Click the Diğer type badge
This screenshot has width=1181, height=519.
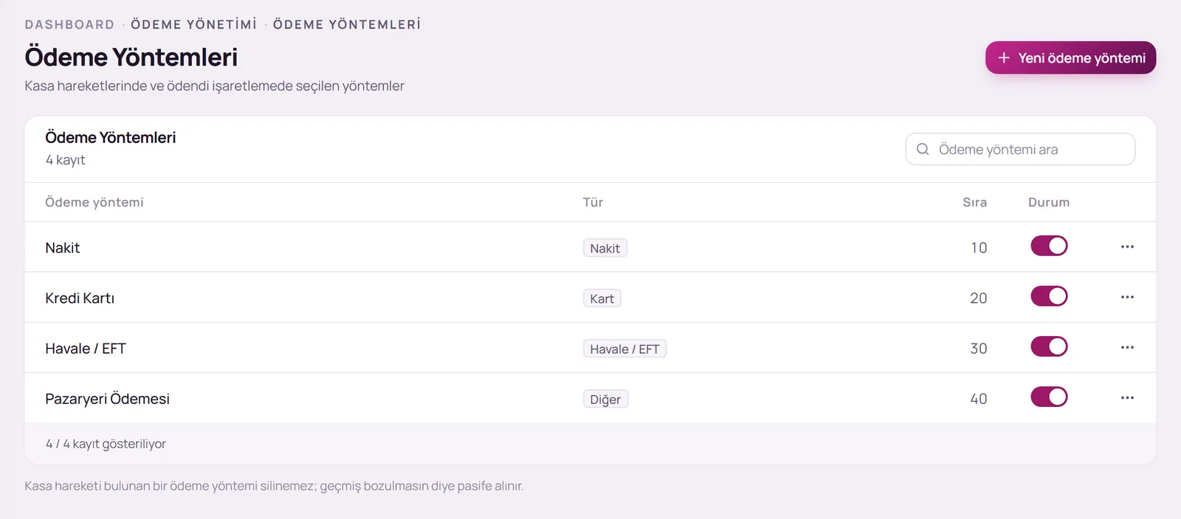point(605,399)
